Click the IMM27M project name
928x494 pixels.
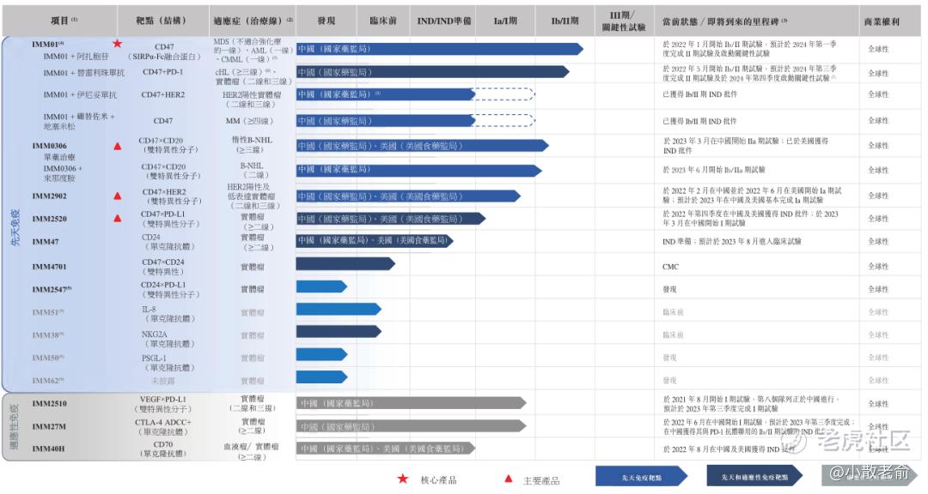pyautogui.click(x=49, y=426)
